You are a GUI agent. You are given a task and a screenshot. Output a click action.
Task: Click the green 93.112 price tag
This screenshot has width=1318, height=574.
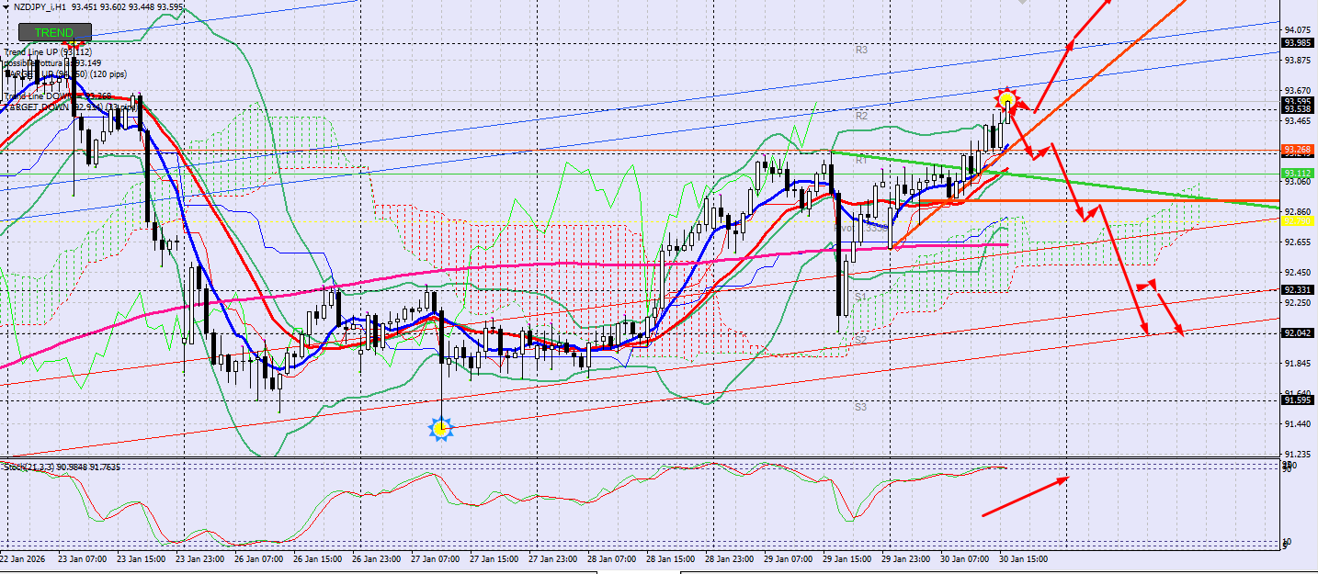coord(1297,173)
